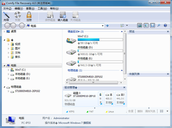This screenshot has width=172, height=128.
Task: Toggle the drive manager panel icon
Action: click(x=140, y=25)
